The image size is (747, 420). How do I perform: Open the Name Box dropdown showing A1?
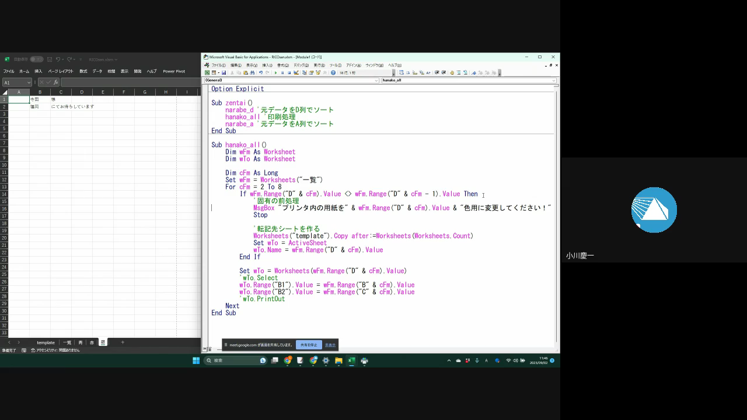coord(29,83)
